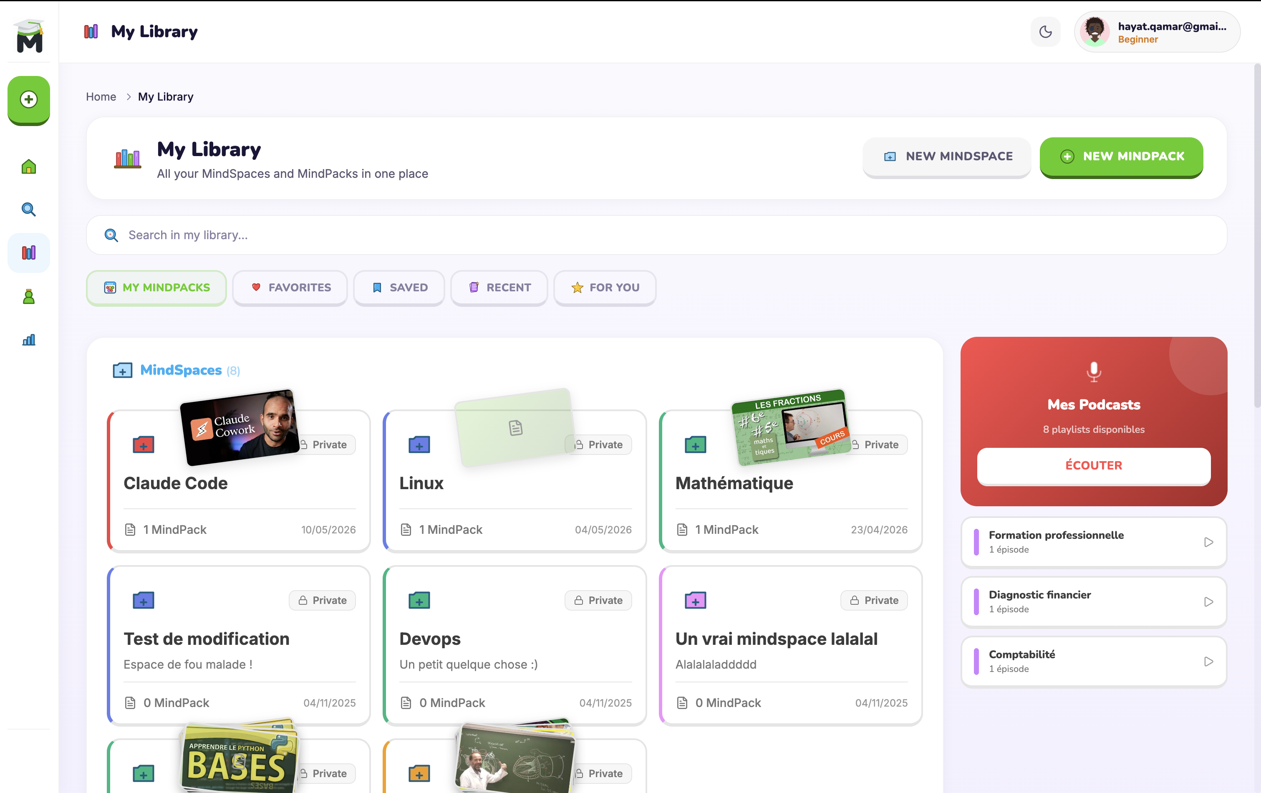
Task: Click the 0 MindPack count on Devops
Action: [x=452, y=703]
